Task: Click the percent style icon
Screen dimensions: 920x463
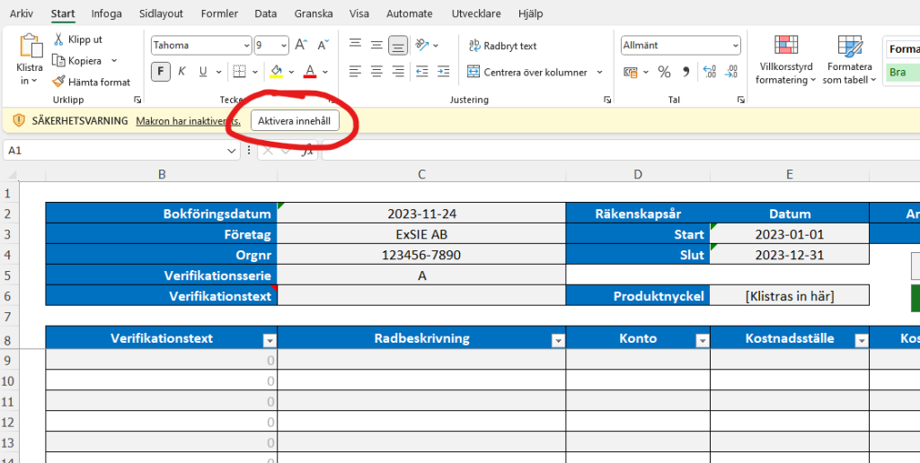Action: coord(664,72)
